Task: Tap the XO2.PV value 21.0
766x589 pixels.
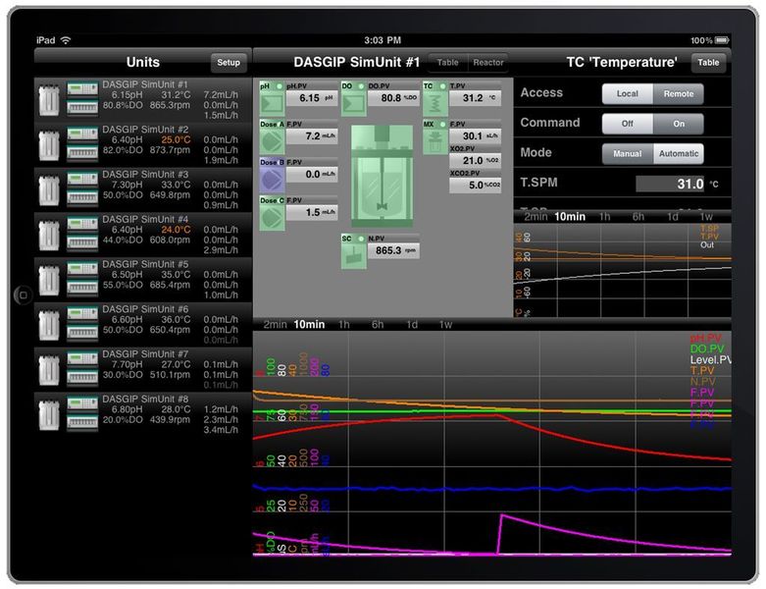Action: tap(475, 160)
